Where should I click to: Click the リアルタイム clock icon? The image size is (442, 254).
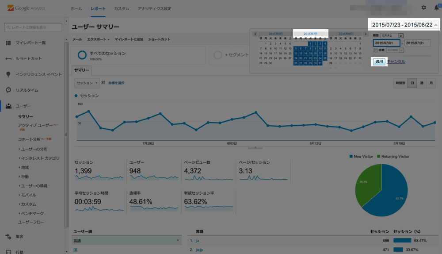tap(8, 90)
